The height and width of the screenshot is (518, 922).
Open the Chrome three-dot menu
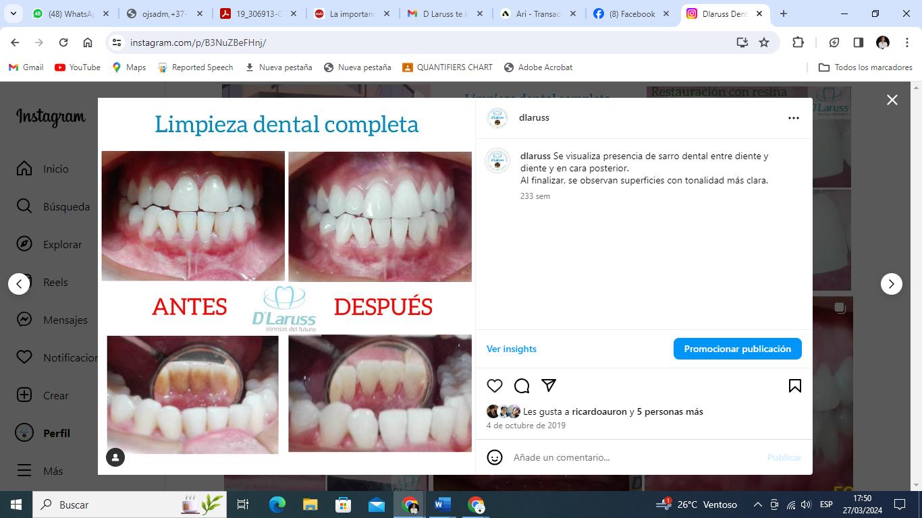click(907, 42)
